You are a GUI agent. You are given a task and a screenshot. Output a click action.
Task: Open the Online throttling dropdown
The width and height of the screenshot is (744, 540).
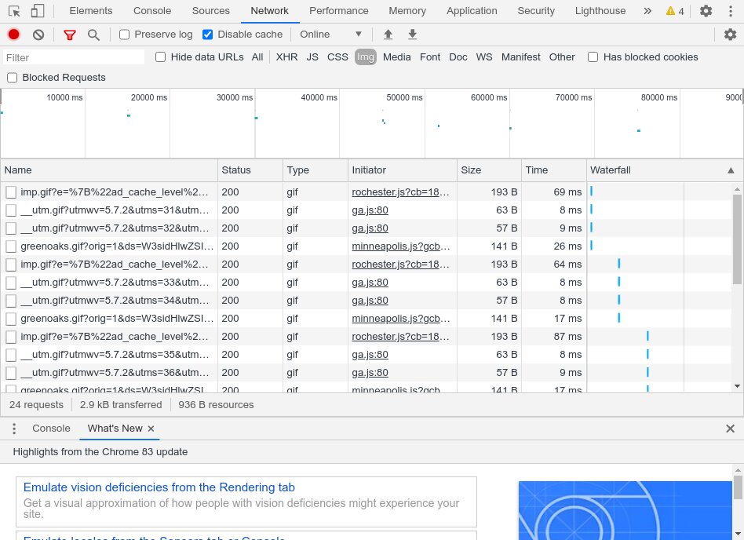[x=330, y=35]
